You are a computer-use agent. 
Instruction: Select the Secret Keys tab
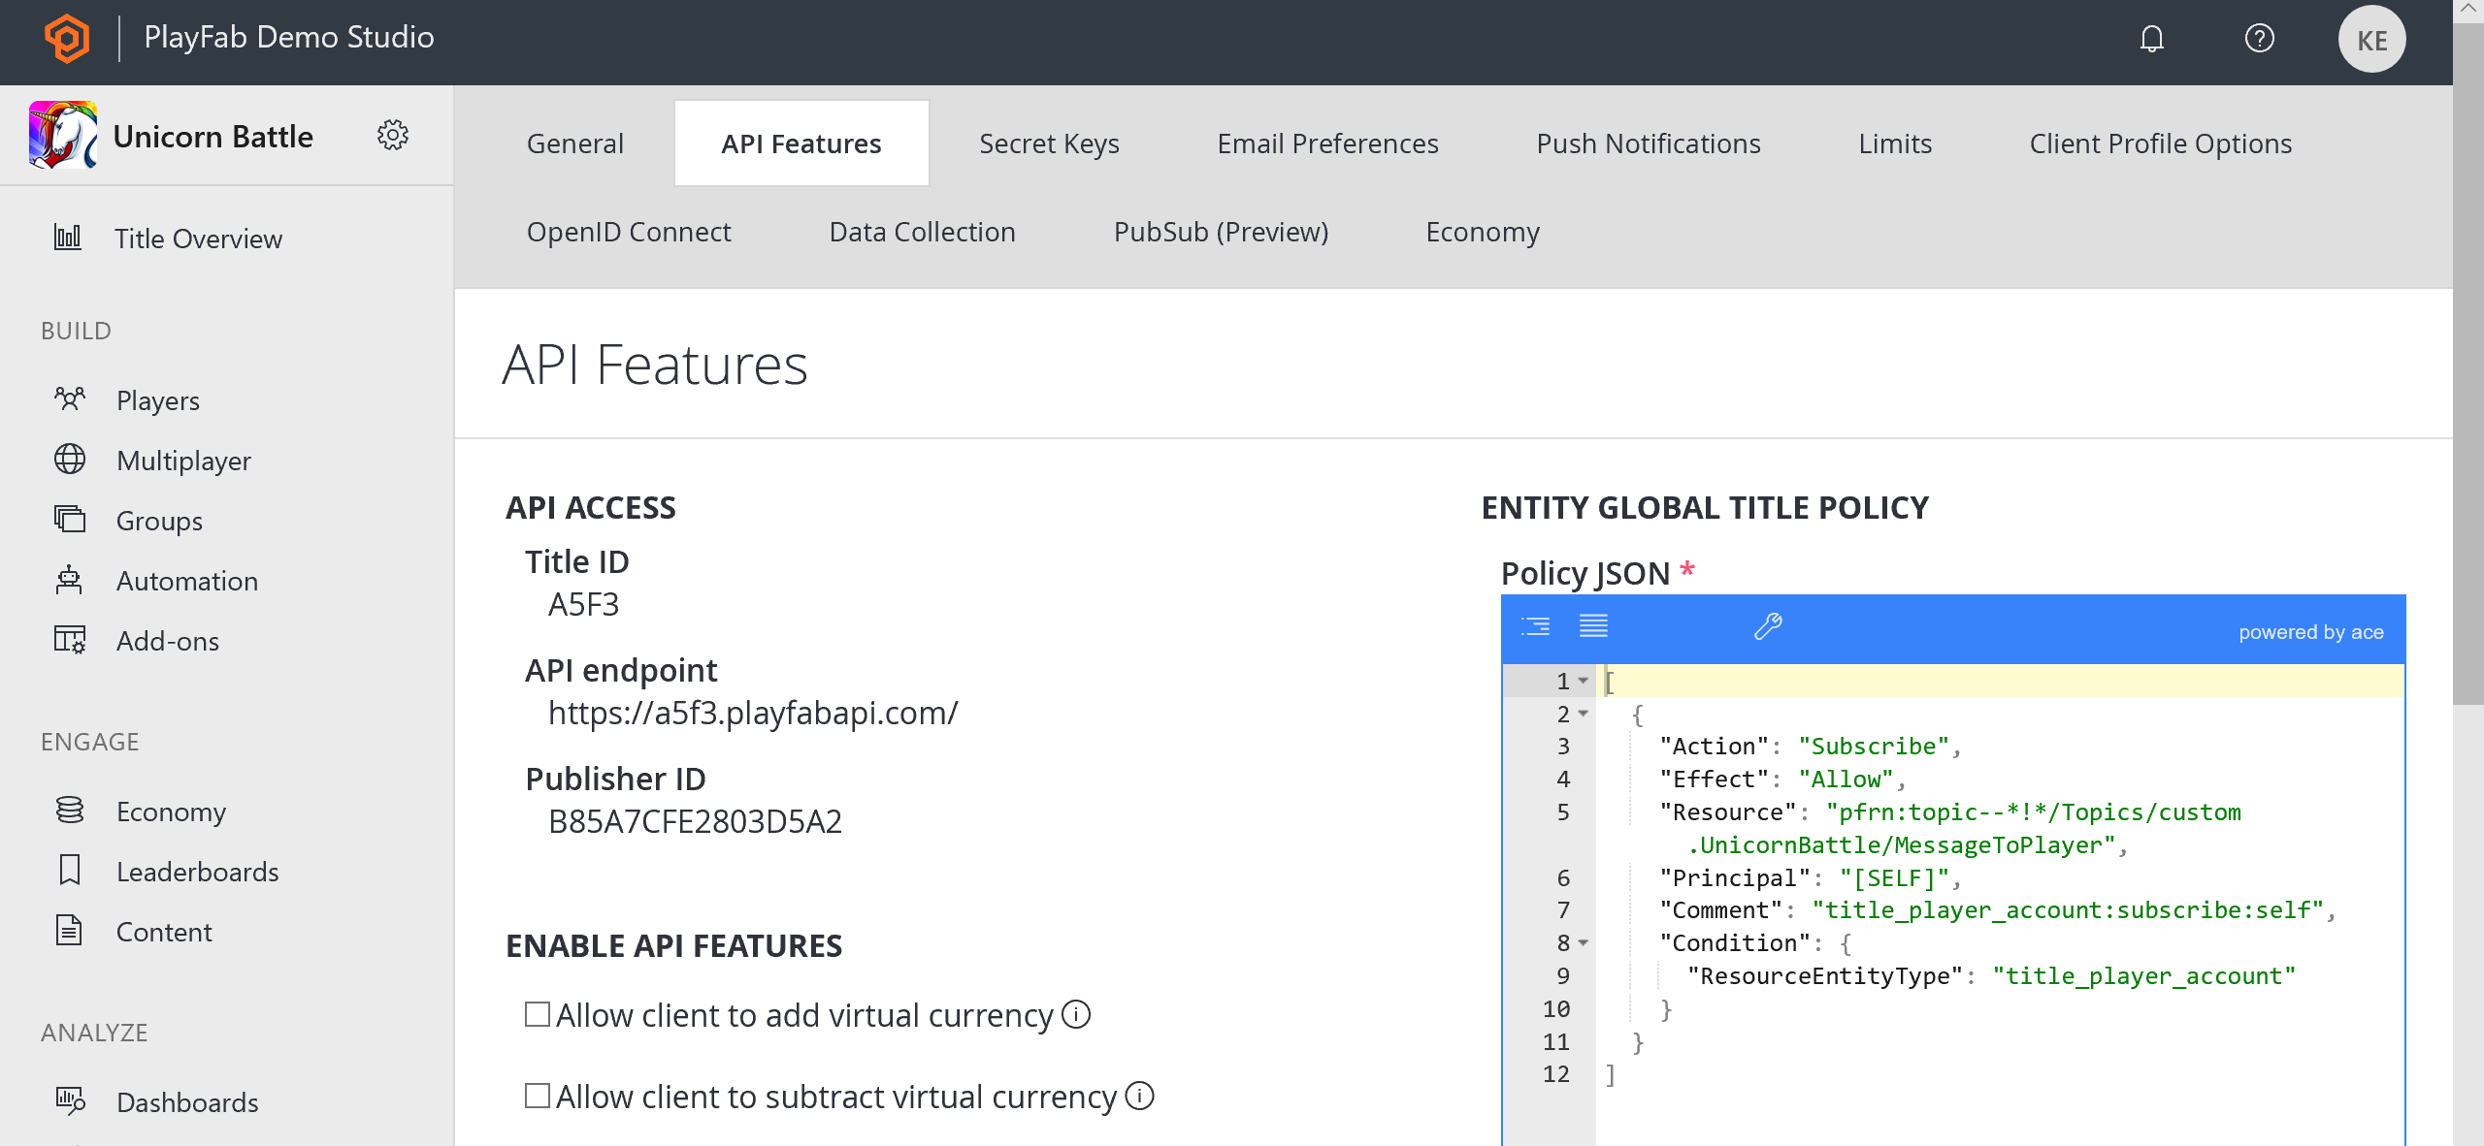click(x=1049, y=143)
